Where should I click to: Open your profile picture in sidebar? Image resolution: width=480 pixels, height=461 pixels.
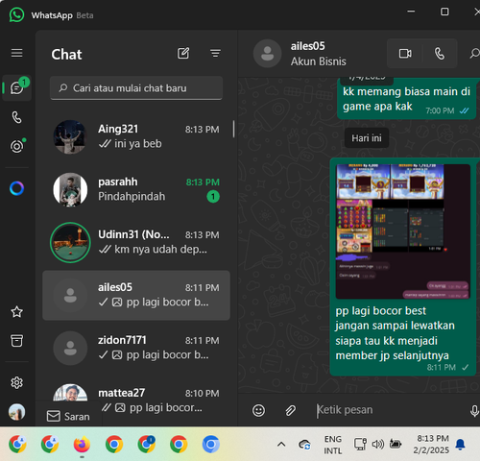click(x=16, y=412)
